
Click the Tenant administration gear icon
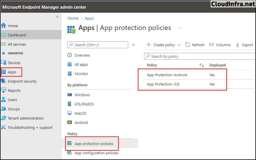click(x=3, y=118)
